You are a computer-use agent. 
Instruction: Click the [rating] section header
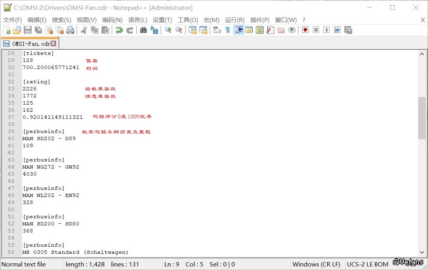click(x=37, y=82)
